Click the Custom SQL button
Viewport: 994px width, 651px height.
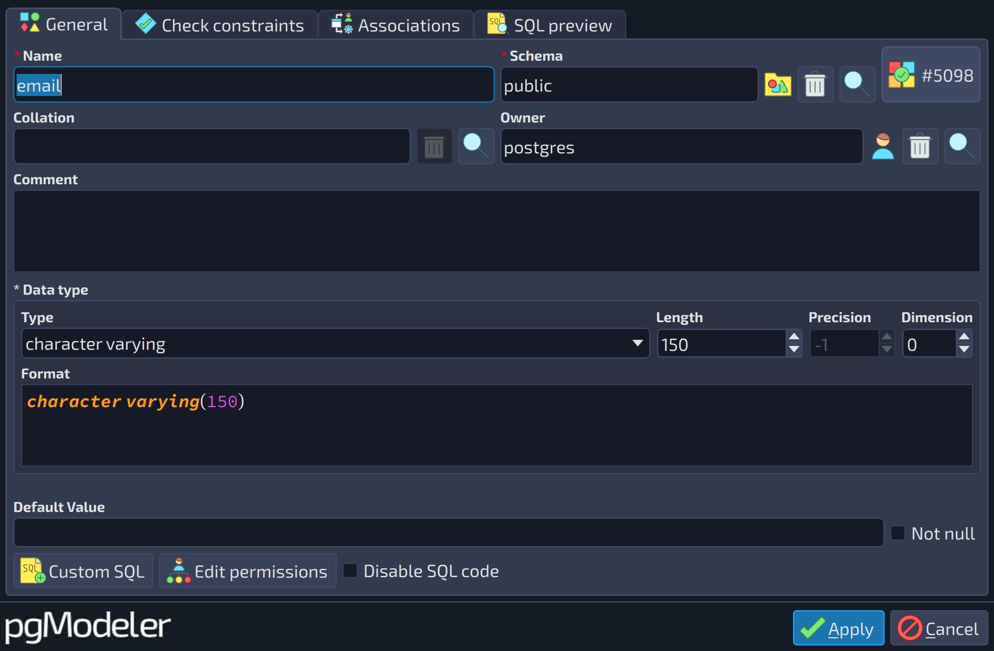(83, 571)
